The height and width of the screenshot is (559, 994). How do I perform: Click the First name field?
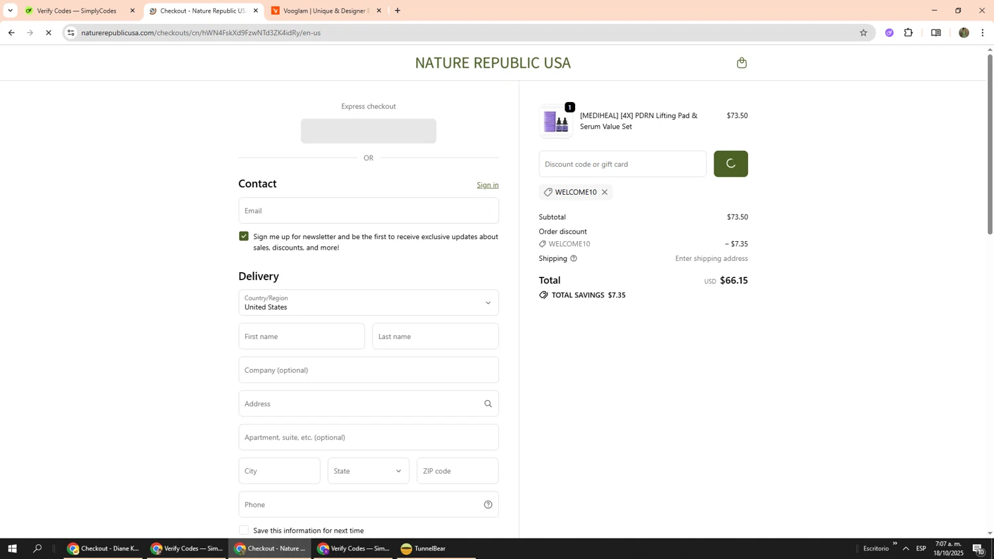[x=302, y=336]
